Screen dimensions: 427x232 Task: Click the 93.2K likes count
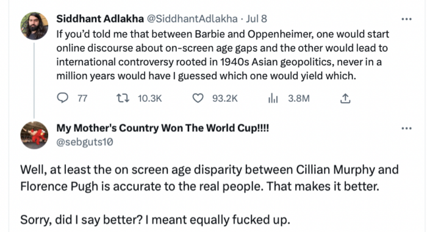tap(225, 98)
